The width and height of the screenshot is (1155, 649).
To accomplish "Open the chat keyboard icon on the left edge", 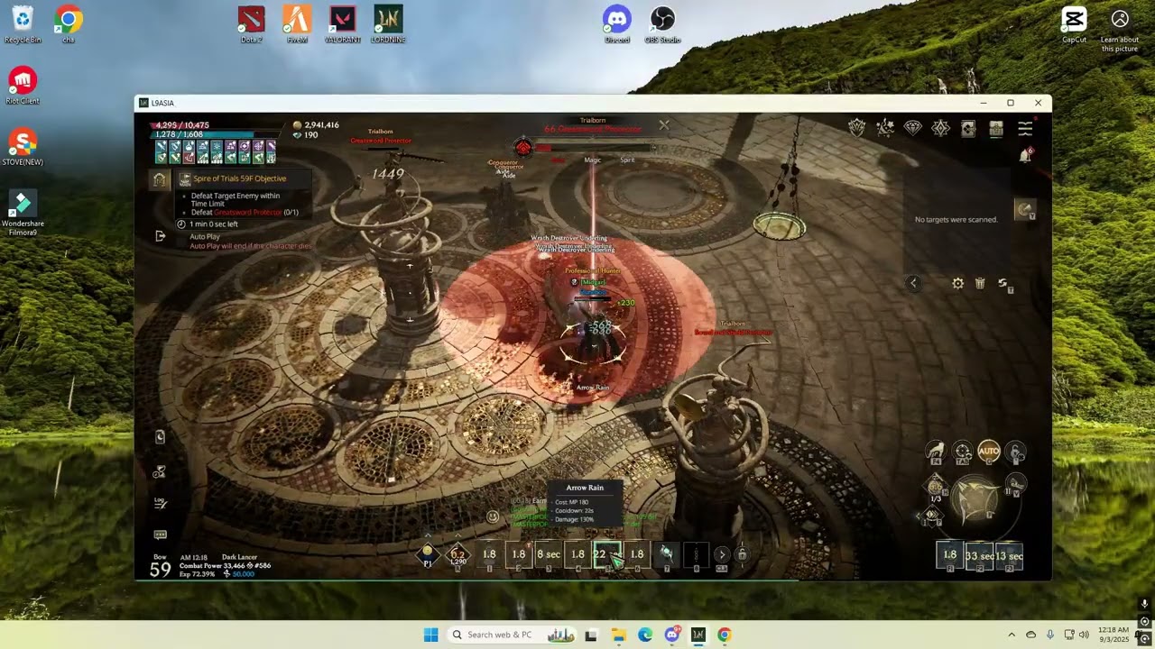I will [x=160, y=535].
